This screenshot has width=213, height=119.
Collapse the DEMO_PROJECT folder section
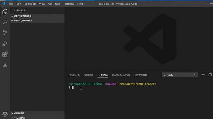coord(37,20)
